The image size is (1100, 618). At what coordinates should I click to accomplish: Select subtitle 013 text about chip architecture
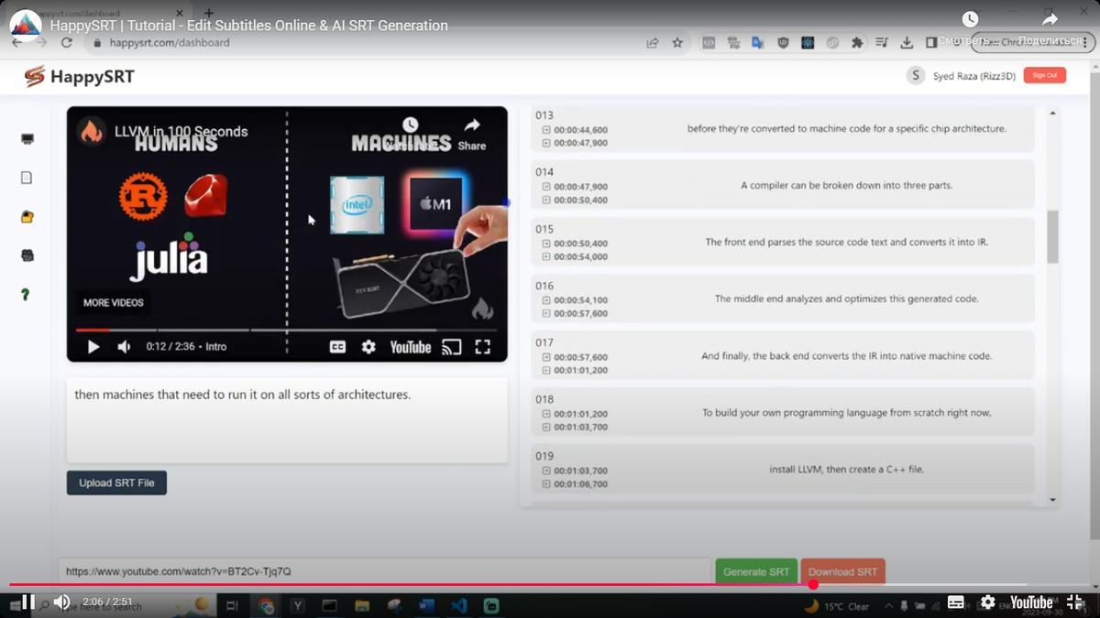847,129
